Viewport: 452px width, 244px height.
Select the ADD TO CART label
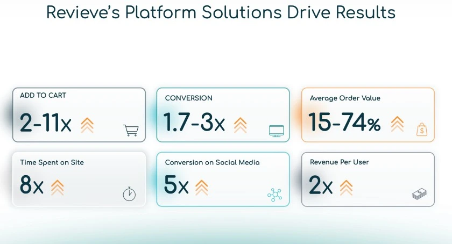(43, 96)
